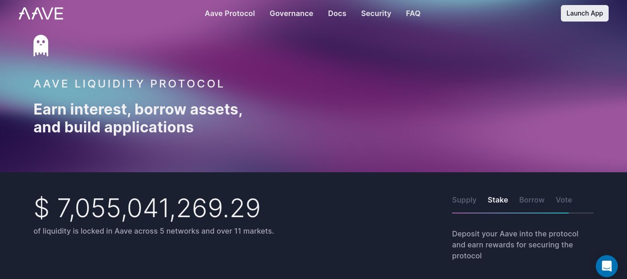627x279 pixels.
Task: Click the 'Earn interest, borrow assets' headline
Action: tap(138, 118)
